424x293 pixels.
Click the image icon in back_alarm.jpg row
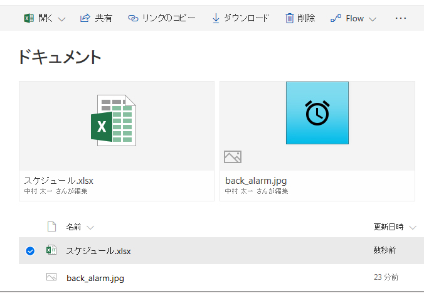[51, 277]
